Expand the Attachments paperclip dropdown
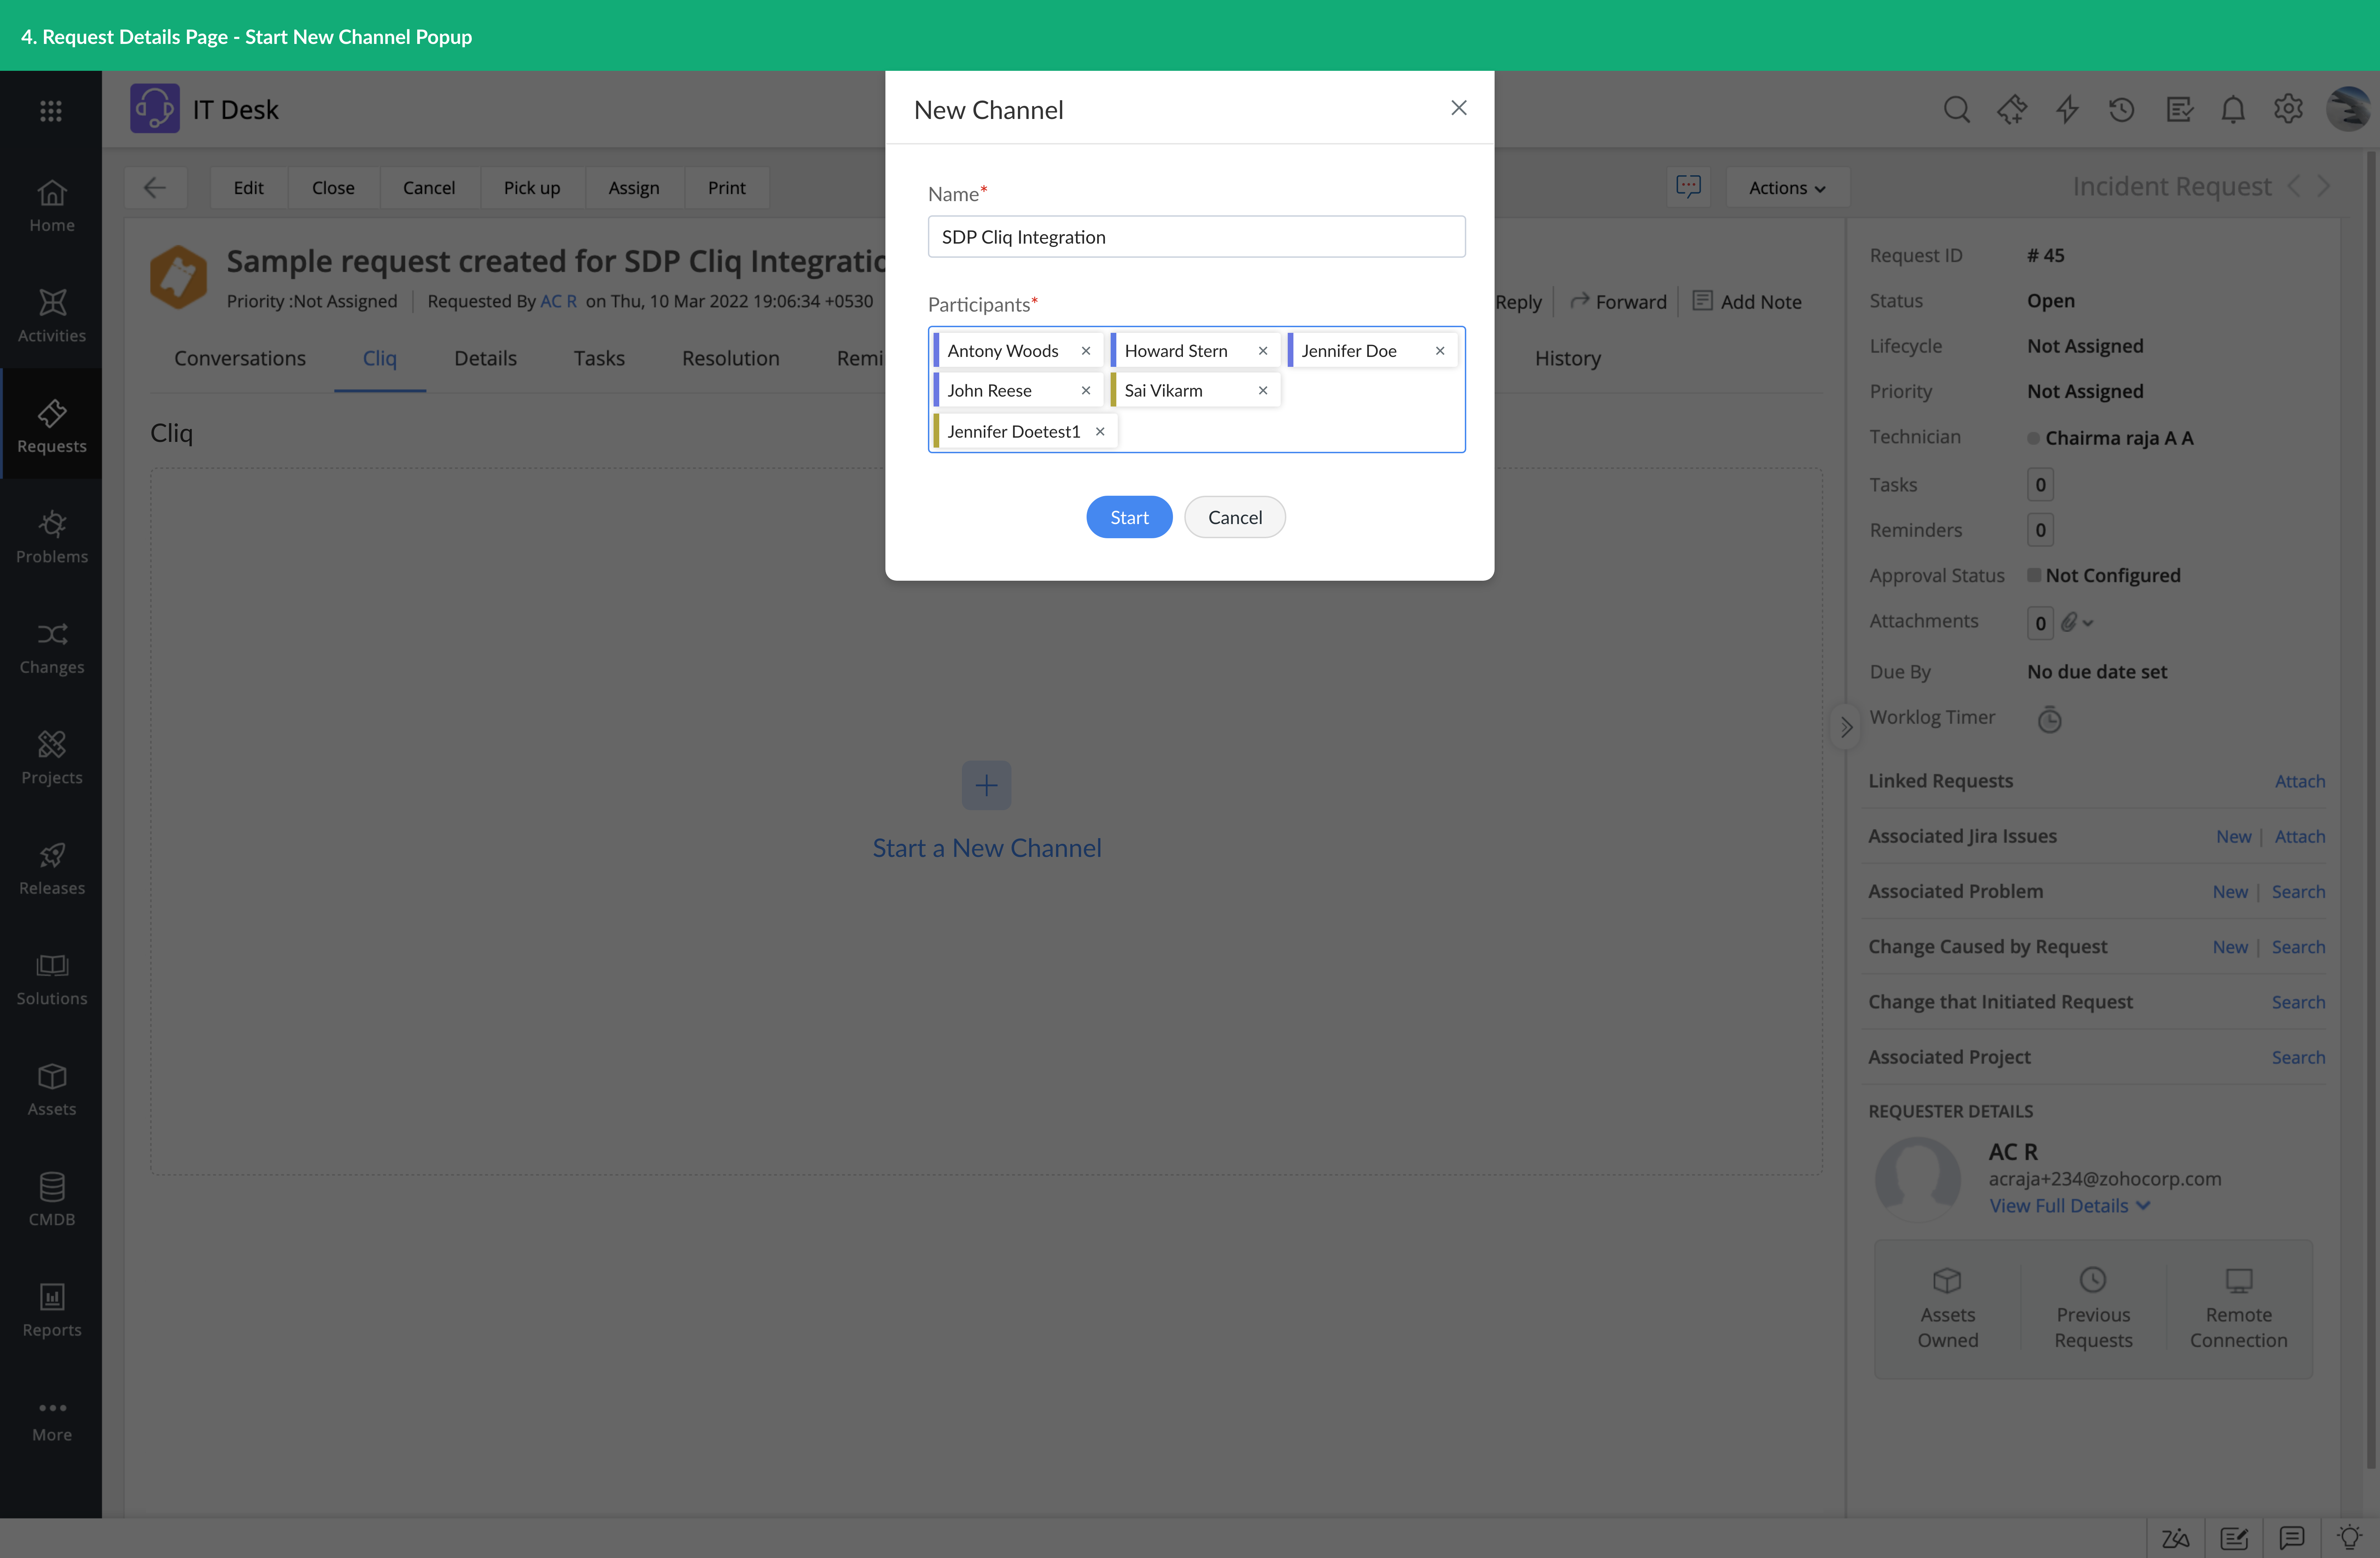The height and width of the screenshot is (1558, 2380). (x=2076, y=622)
